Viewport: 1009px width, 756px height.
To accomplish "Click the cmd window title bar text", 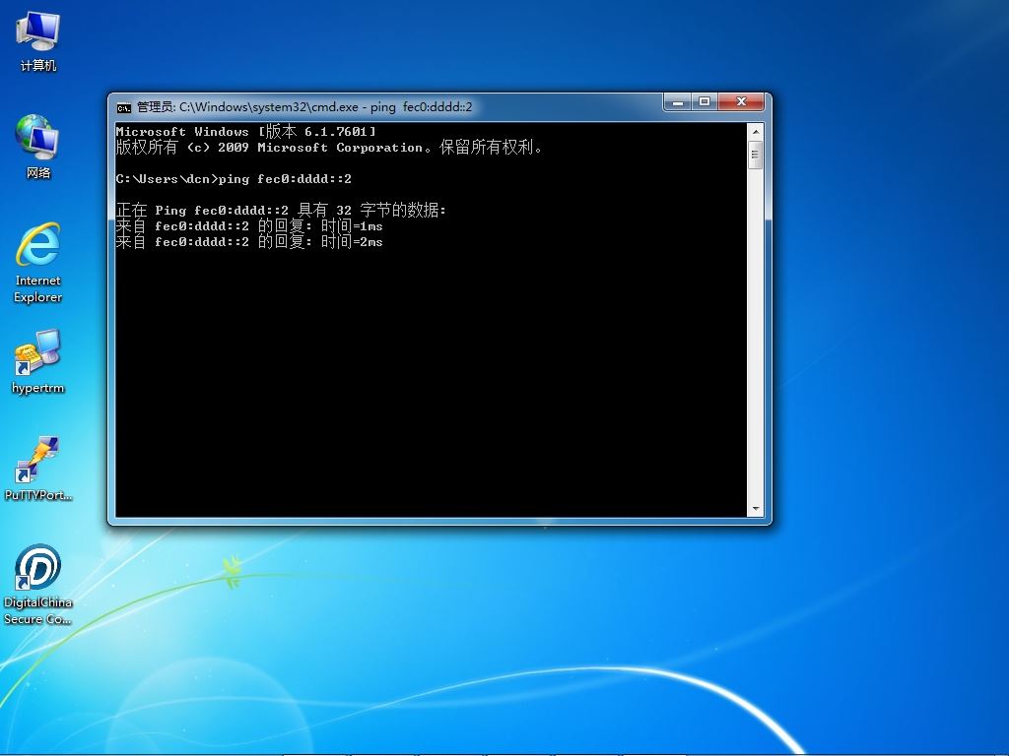I will pyautogui.click(x=304, y=106).
